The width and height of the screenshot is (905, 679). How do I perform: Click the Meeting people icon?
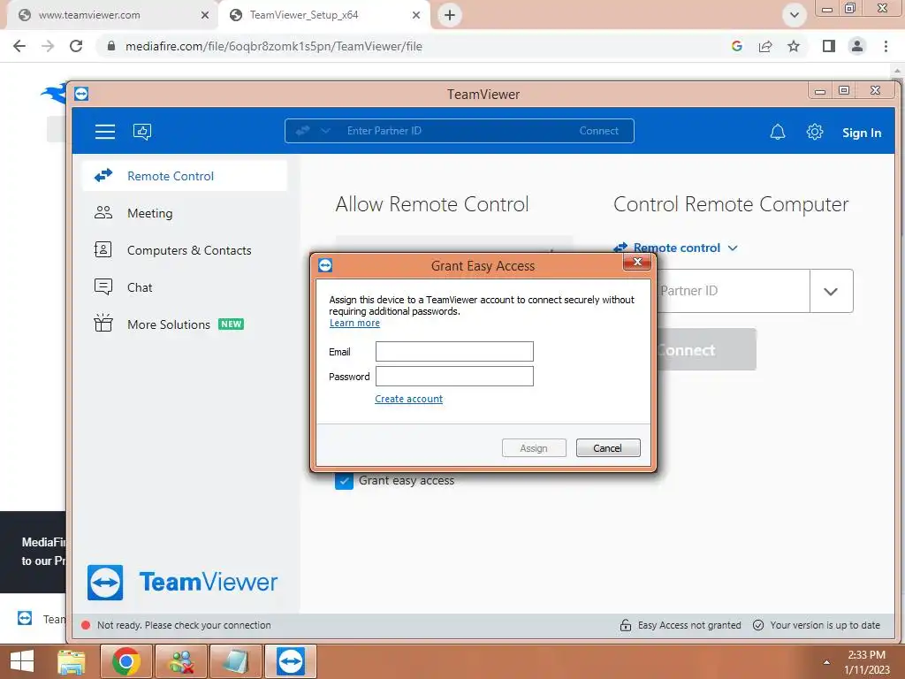tap(103, 212)
